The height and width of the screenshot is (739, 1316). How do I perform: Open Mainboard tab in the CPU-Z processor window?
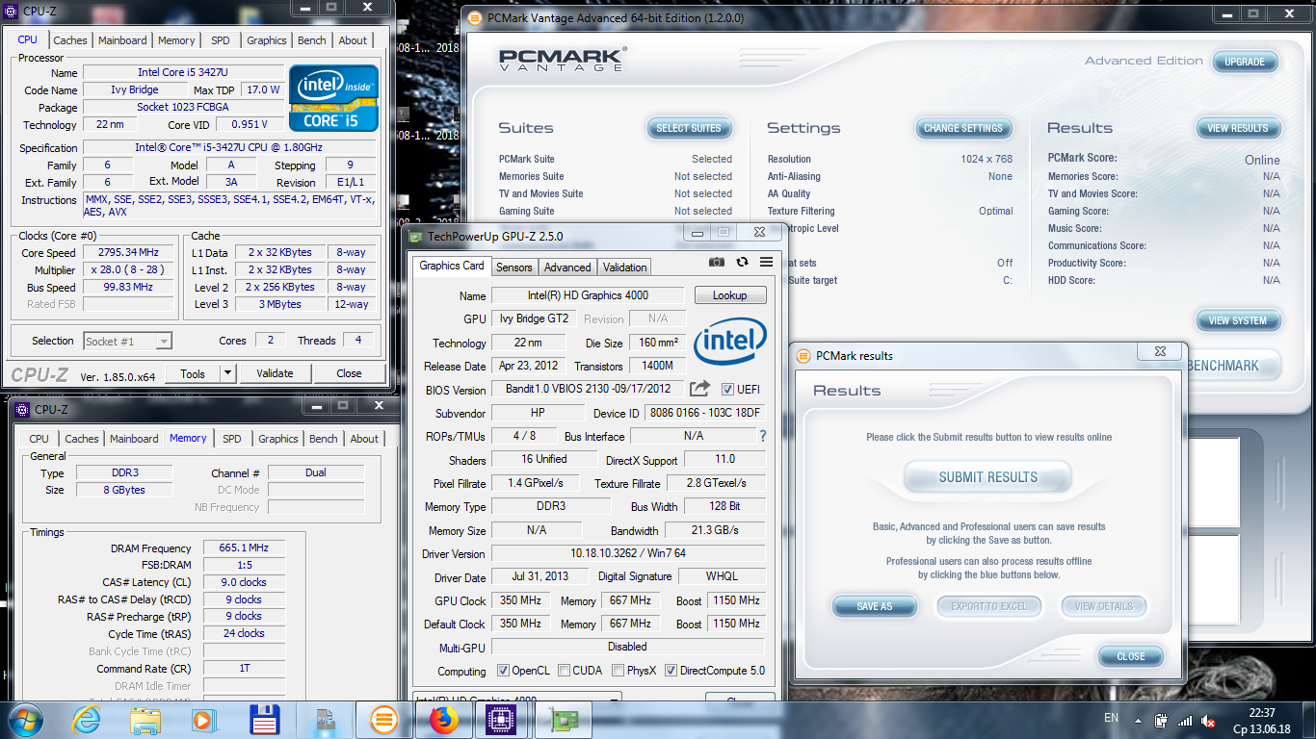[122, 40]
